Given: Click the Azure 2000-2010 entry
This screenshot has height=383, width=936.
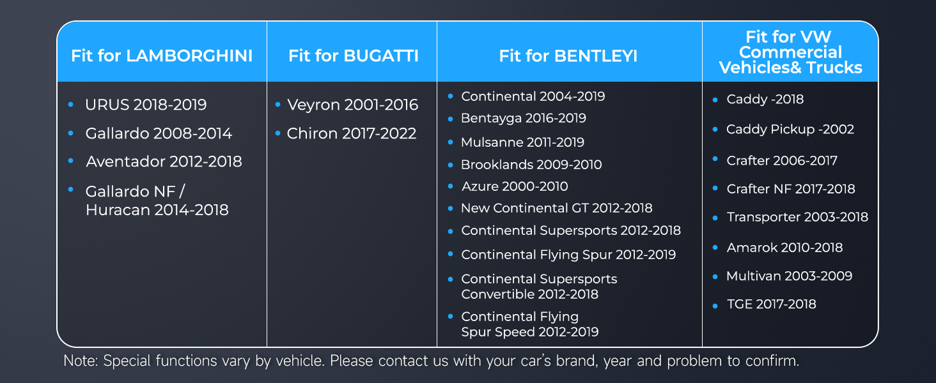Looking at the screenshot, I should (514, 186).
